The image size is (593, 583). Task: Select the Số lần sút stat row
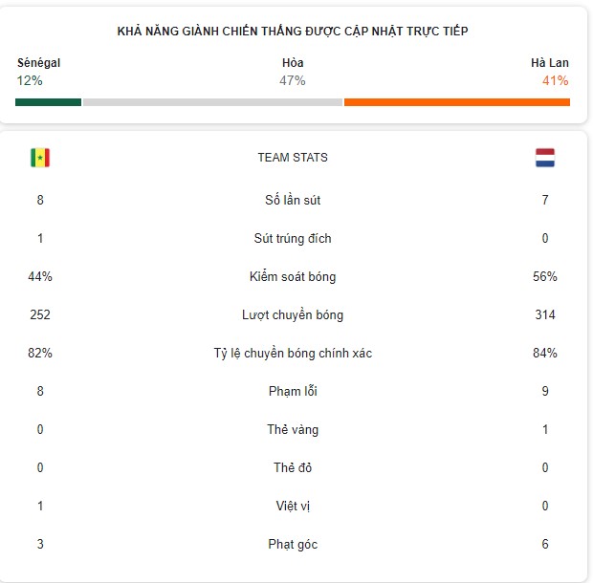click(x=293, y=200)
